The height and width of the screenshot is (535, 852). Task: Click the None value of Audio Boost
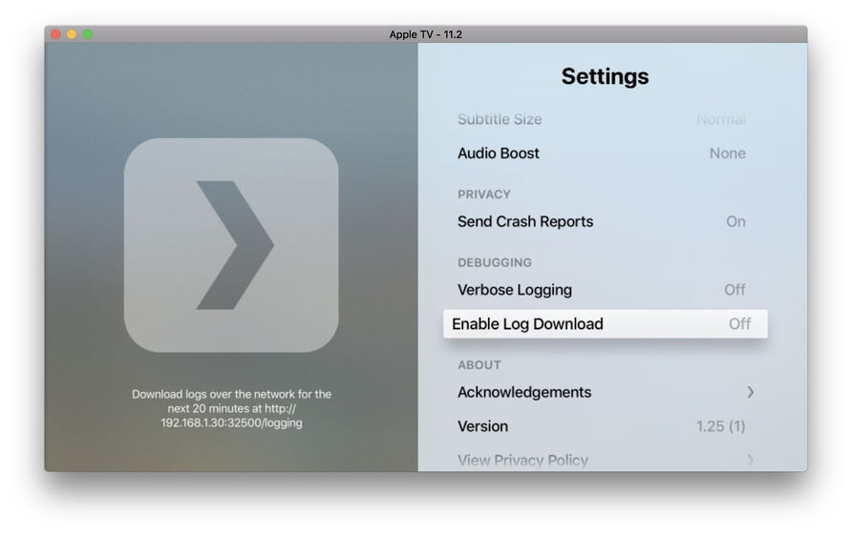click(x=728, y=153)
